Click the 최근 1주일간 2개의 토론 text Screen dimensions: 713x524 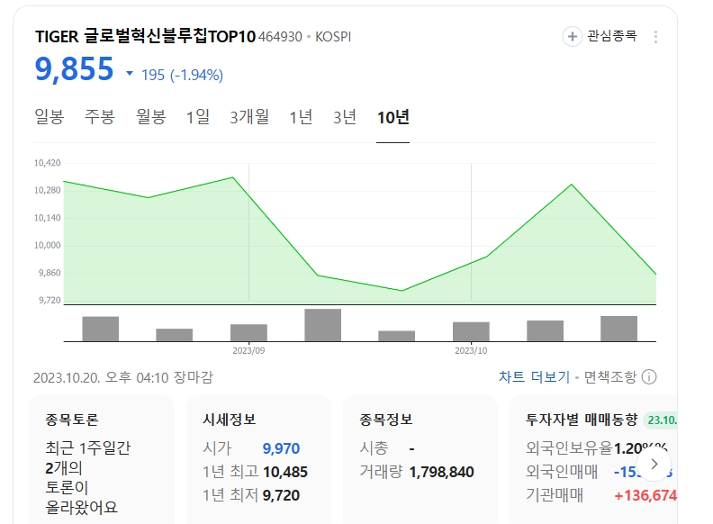(x=87, y=477)
